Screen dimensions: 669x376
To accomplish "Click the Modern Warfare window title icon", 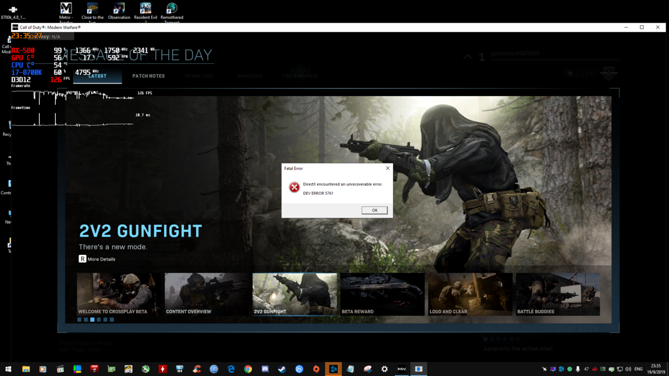I will point(15,27).
